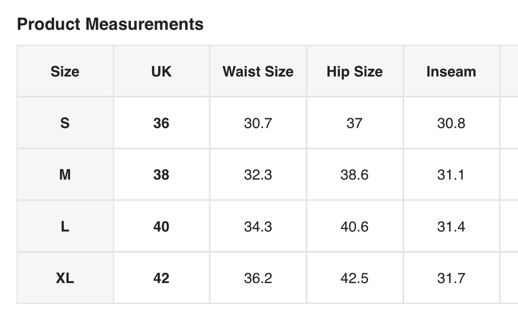The image size is (518, 310).
Task: Select the M size row label
Action: pos(65,175)
